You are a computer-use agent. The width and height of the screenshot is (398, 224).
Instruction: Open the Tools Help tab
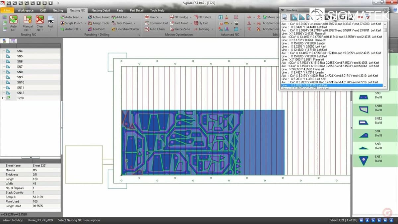pyautogui.click(x=157, y=10)
